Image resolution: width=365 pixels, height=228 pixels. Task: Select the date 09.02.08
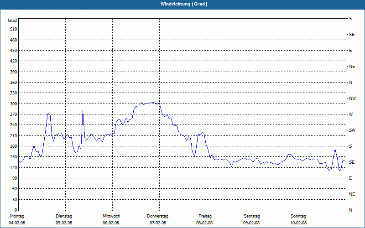click(251, 223)
